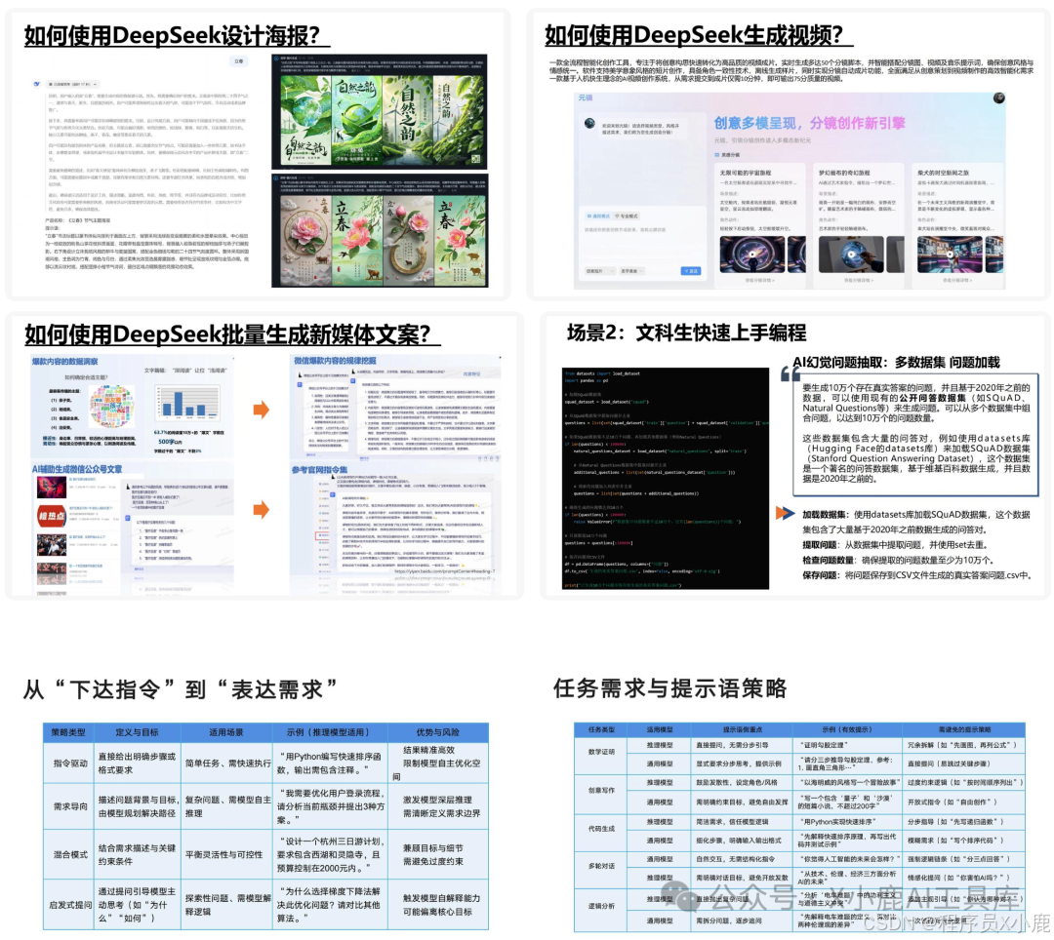Click the 参考官网指令集 section title
Viewport: 1054px width, 940px height.
(319, 469)
